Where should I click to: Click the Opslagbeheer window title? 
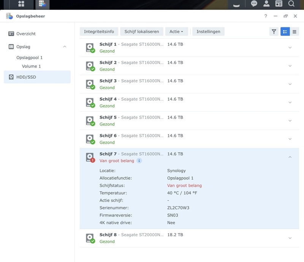[x=30, y=16]
